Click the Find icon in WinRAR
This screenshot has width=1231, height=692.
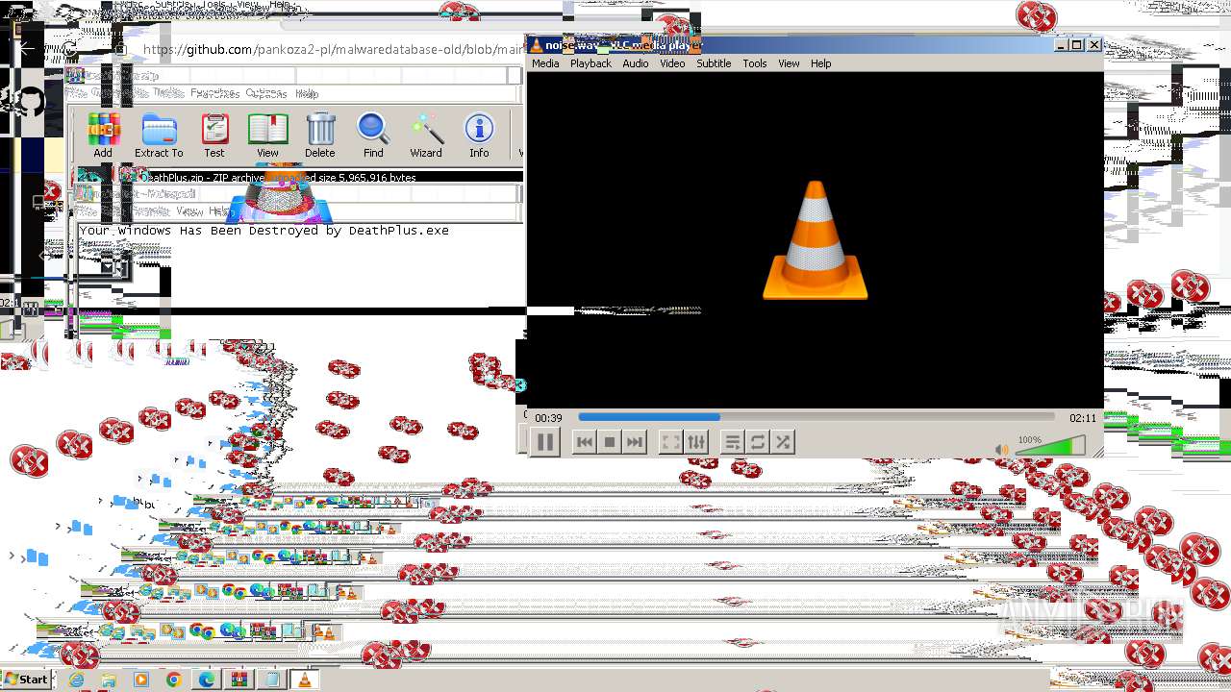[x=373, y=136]
